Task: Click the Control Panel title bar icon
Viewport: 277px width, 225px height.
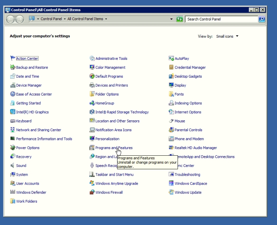Action: coord(7,10)
